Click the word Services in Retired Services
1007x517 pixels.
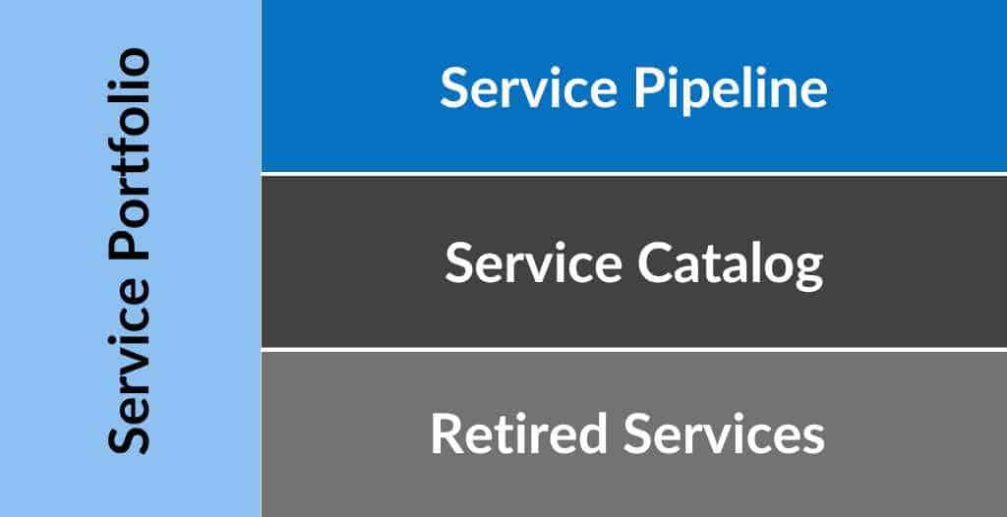pyautogui.click(x=724, y=434)
